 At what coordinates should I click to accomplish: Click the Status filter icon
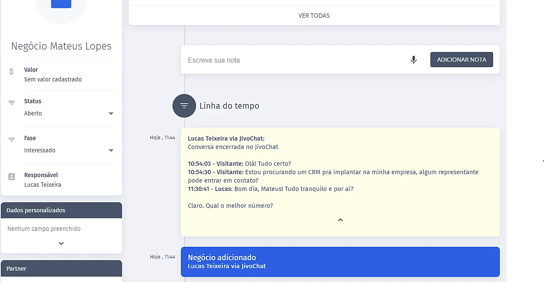[x=11, y=102]
